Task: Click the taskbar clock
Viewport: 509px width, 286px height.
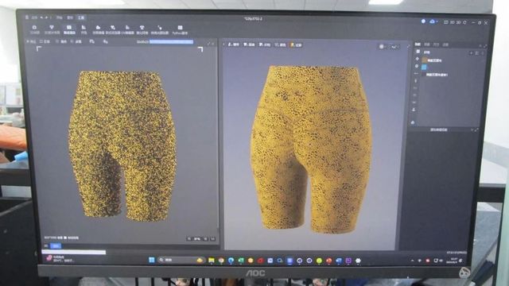Action: pyautogui.click(x=452, y=261)
